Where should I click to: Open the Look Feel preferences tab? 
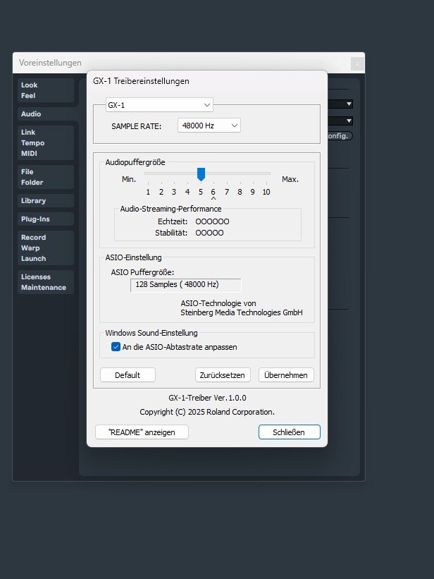[x=46, y=90]
